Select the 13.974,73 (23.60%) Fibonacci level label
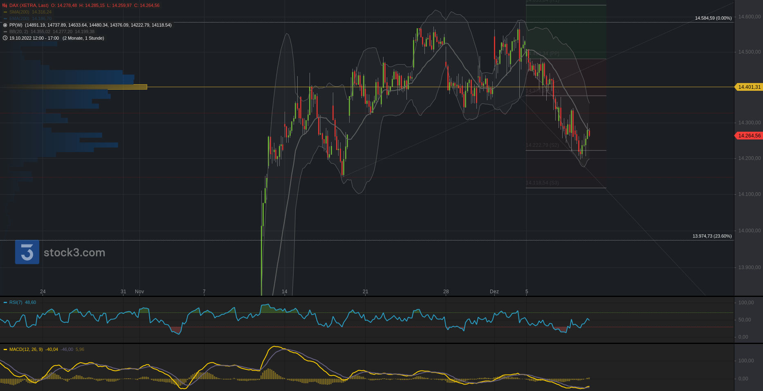 coord(712,236)
